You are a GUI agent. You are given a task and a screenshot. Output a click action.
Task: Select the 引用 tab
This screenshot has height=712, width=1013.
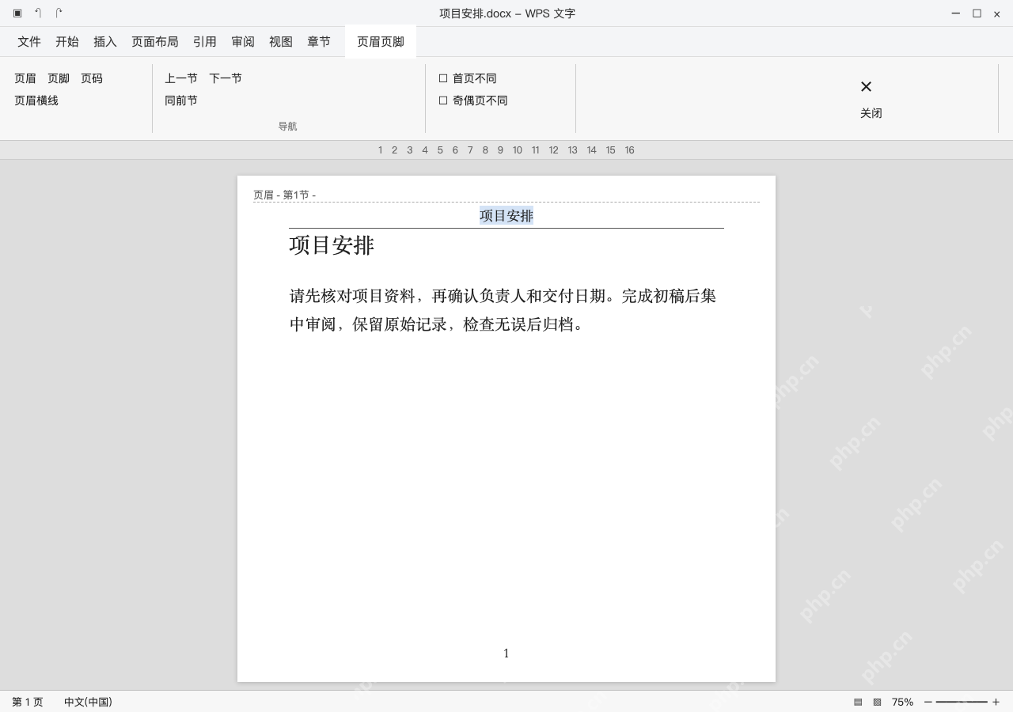click(205, 42)
